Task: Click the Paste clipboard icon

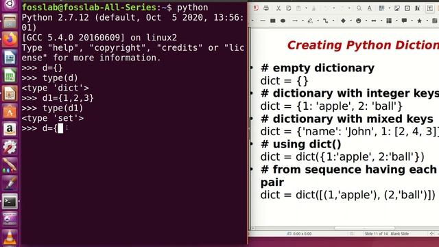Action: [299, 8]
